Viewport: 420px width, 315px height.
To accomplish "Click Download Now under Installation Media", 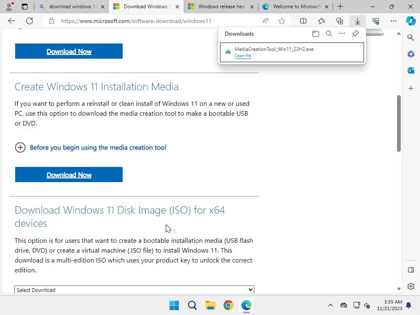I will (69, 175).
